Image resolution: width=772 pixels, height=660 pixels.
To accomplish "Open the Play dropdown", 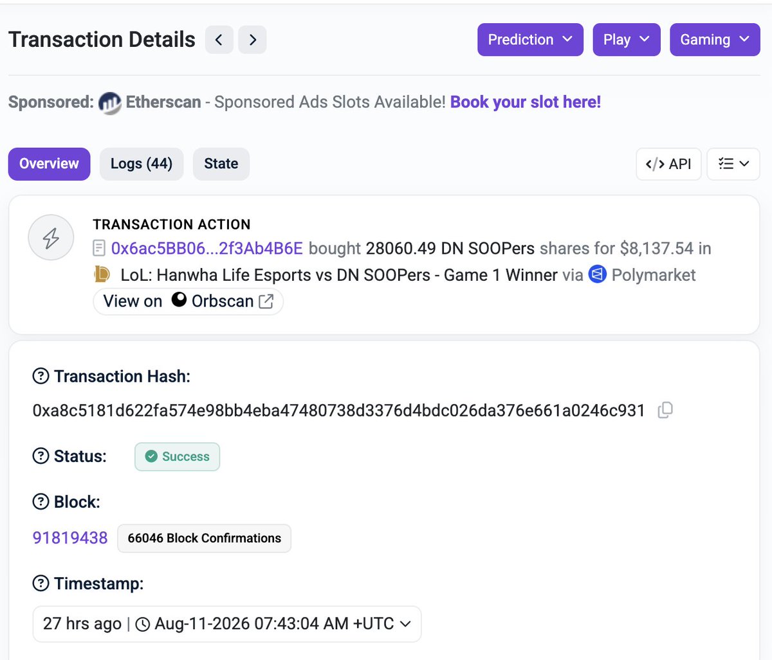I will 627,40.
